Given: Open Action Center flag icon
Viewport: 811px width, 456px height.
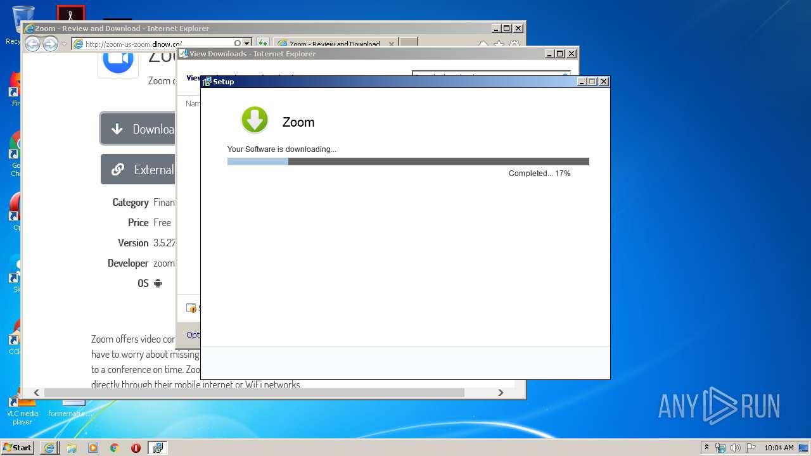Looking at the screenshot, I should coord(750,448).
